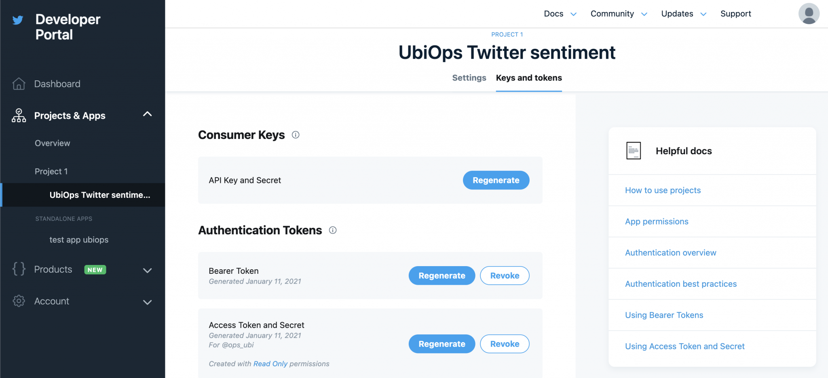The image size is (828, 378).
Task: Open the Dashboard home icon
Action: (x=18, y=84)
